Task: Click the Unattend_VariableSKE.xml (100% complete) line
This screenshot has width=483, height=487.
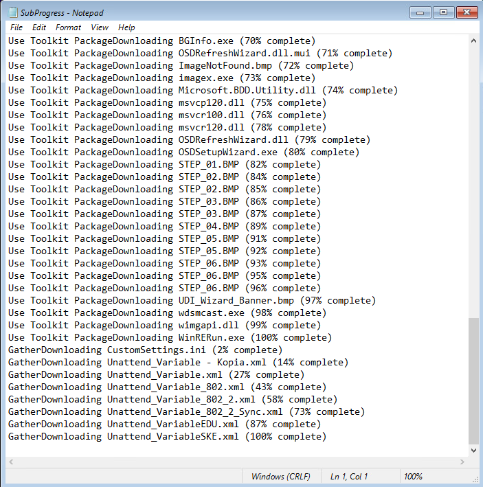Action: (x=168, y=437)
